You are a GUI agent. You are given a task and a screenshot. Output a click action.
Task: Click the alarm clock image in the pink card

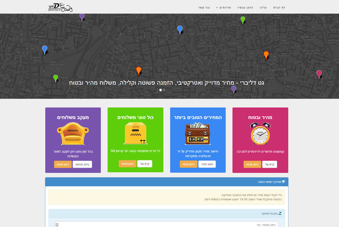pyautogui.click(x=260, y=134)
